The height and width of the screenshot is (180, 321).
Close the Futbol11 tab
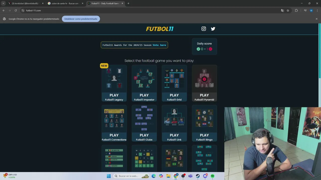pyautogui.click(x=122, y=3)
